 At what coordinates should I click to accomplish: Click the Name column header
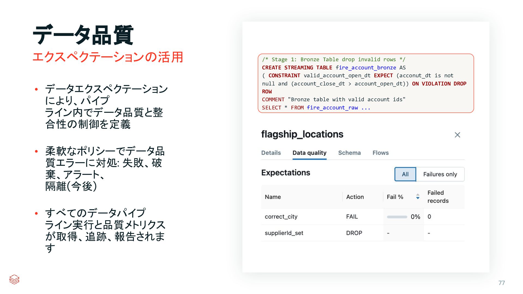273,197
